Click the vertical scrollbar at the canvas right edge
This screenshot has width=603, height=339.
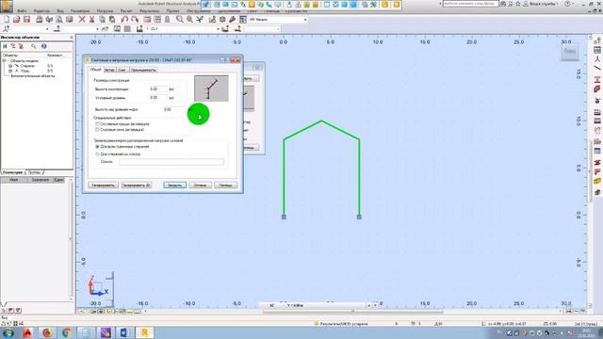[x=591, y=171]
